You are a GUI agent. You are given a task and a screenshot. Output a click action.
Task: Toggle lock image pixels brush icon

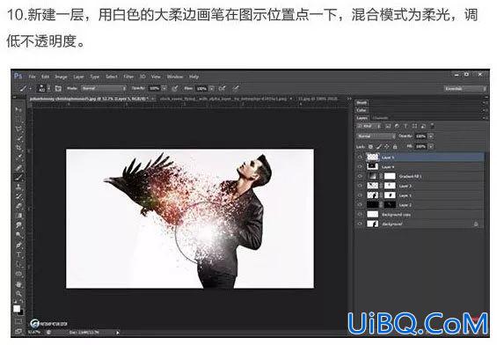pyautogui.click(x=379, y=146)
